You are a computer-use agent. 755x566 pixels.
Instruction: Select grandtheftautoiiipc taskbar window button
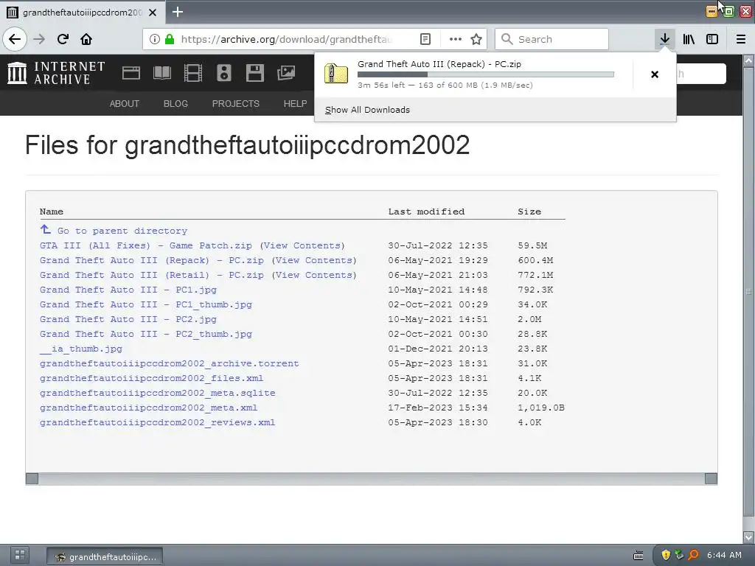coord(105,557)
